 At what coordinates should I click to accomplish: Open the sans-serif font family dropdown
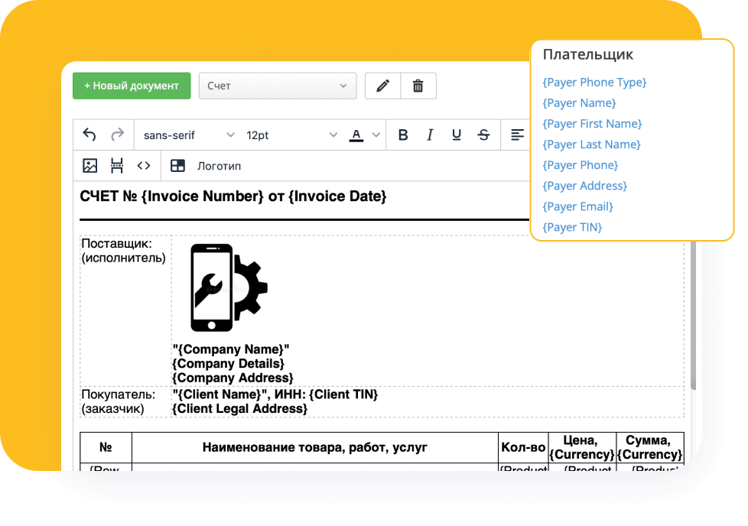point(188,135)
